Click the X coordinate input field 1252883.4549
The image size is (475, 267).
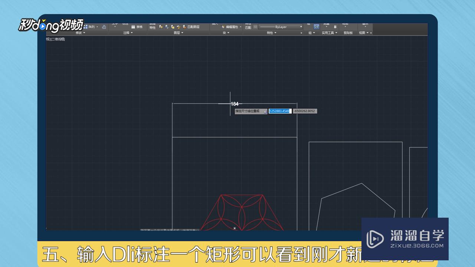coord(280,111)
